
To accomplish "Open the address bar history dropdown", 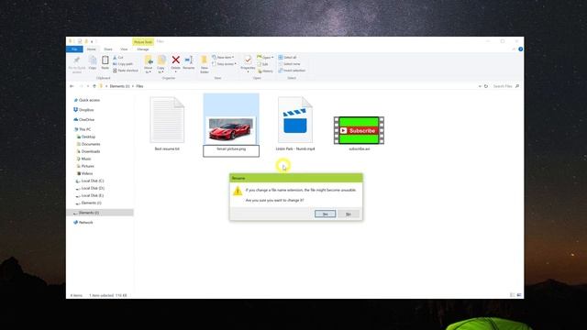I will click(x=480, y=86).
